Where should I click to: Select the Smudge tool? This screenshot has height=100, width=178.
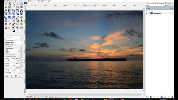(10, 27)
